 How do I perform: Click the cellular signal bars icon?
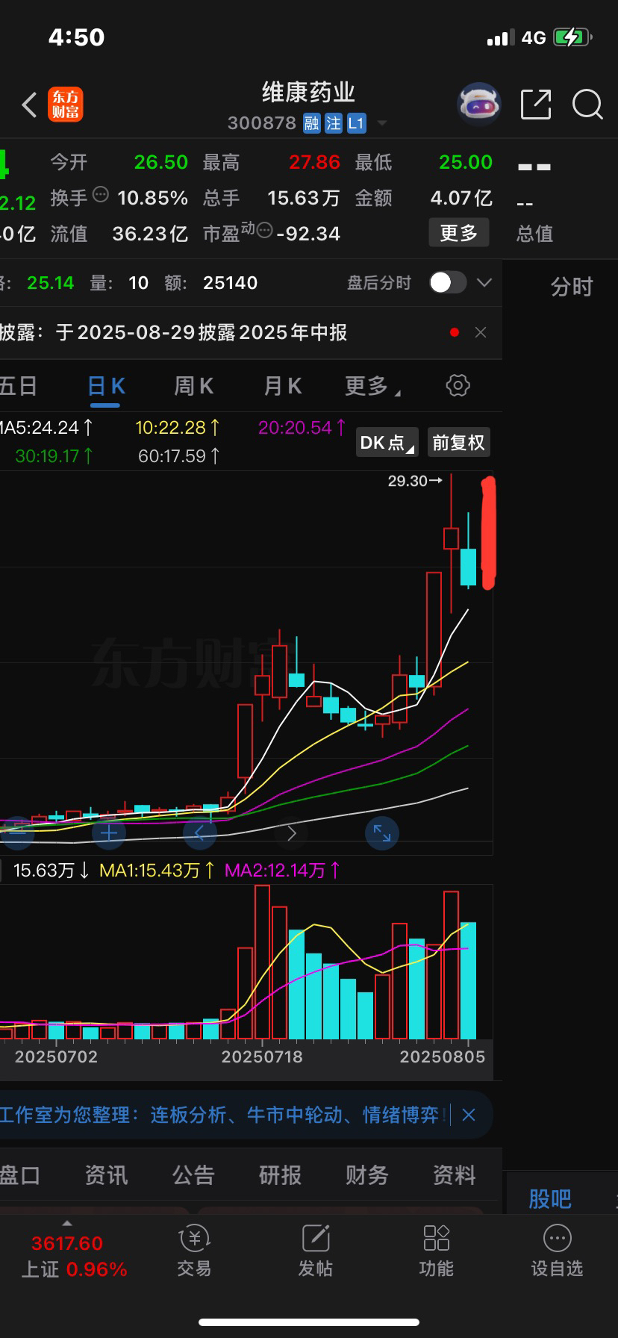(x=501, y=38)
